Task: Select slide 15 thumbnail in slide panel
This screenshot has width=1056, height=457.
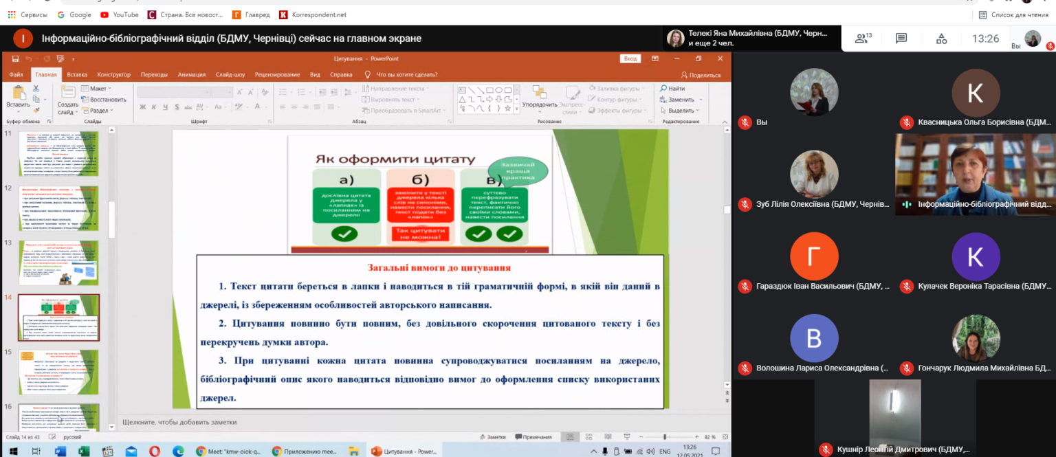Action: tap(58, 371)
